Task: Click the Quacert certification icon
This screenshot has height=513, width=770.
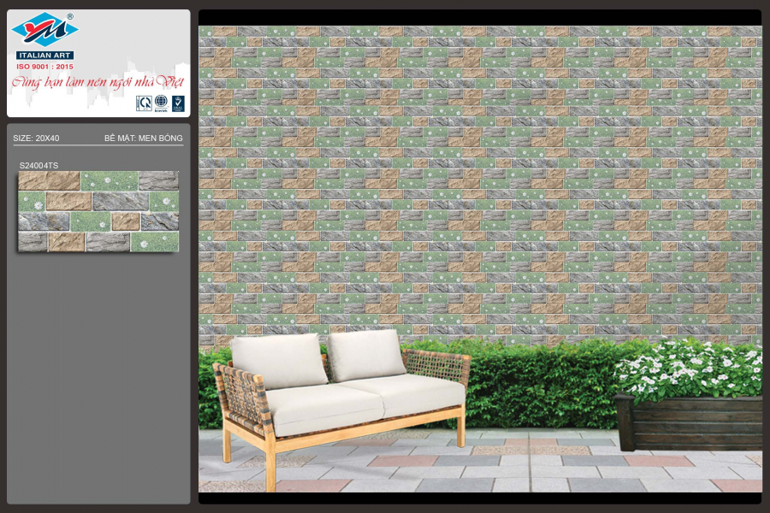Action: pos(144,103)
